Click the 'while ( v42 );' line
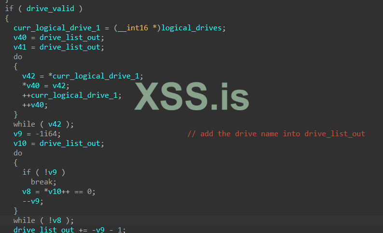 coord(43,124)
